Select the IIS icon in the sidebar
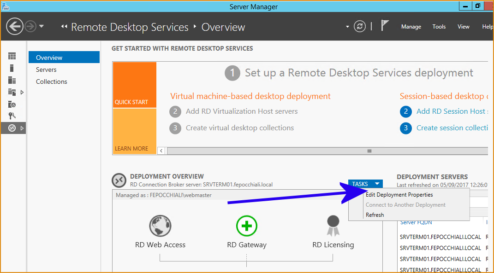Screen dimensions: 494x273 click(12, 105)
